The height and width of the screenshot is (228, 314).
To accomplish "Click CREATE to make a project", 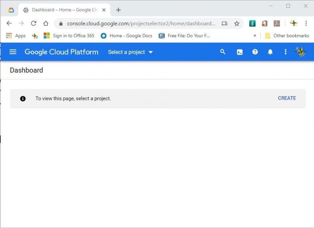I will coord(287,98).
